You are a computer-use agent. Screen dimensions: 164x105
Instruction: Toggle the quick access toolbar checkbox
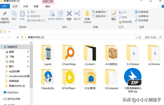[x=1, y=31]
